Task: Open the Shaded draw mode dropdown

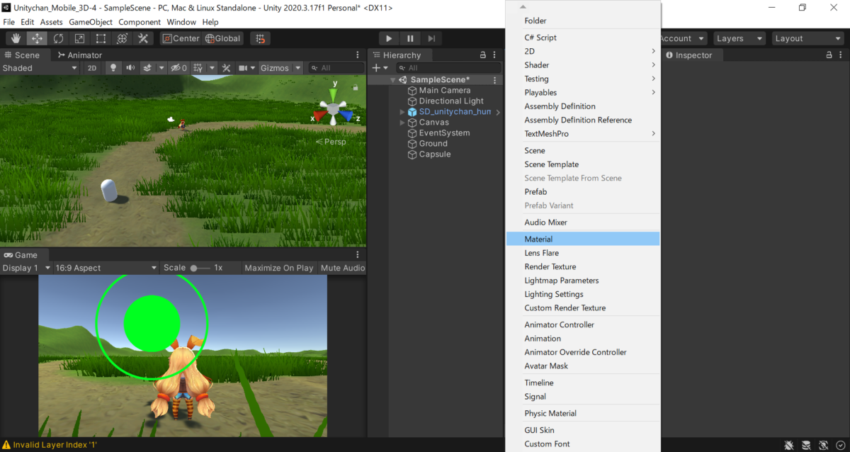Action: [40, 68]
